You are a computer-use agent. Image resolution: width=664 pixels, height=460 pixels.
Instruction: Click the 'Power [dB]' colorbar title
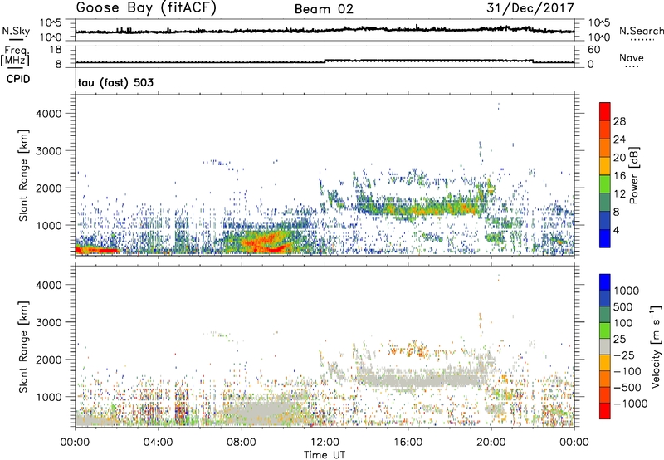coord(633,175)
